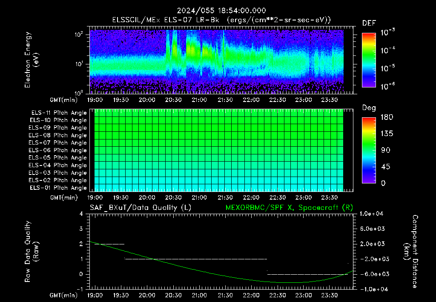Select the ELS-07 Pitch Angle label
This screenshot has width=436, height=302.
(57, 143)
